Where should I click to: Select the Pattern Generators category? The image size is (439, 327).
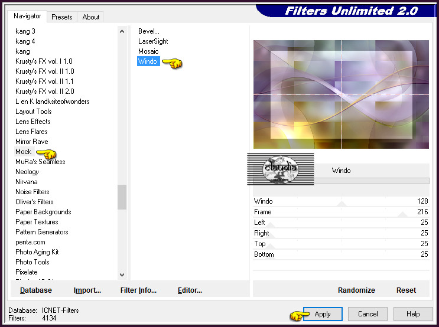tap(42, 232)
